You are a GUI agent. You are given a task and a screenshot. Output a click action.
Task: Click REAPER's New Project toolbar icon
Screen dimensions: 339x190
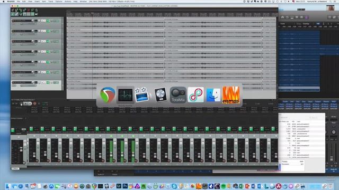point(13,10)
